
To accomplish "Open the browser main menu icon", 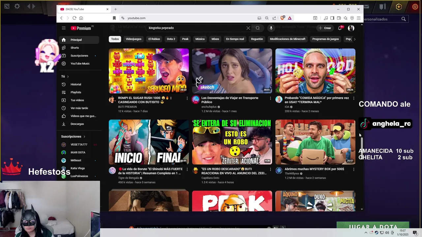I will point(359,18).
